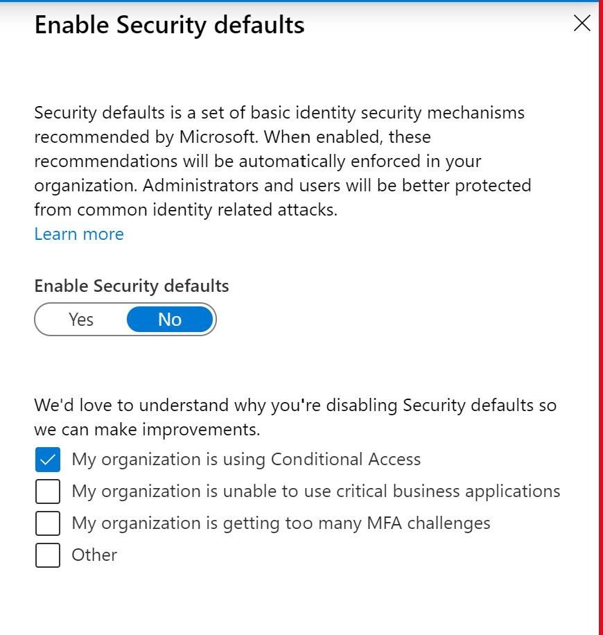Viewport: 603px width, 635px height.
Task: Click the 'Enable Security defaults' heading
Action: (x=169, y=24)
